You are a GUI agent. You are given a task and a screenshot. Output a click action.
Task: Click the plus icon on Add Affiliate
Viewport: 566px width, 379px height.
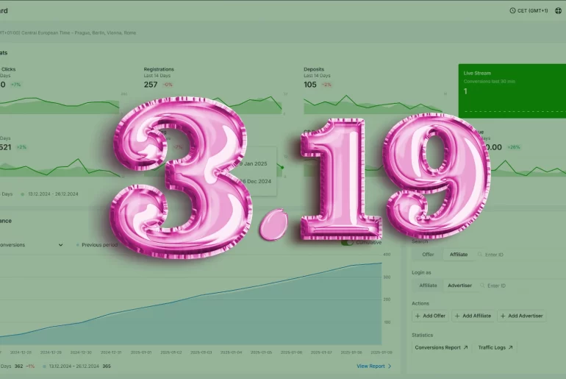pos(457,316)
